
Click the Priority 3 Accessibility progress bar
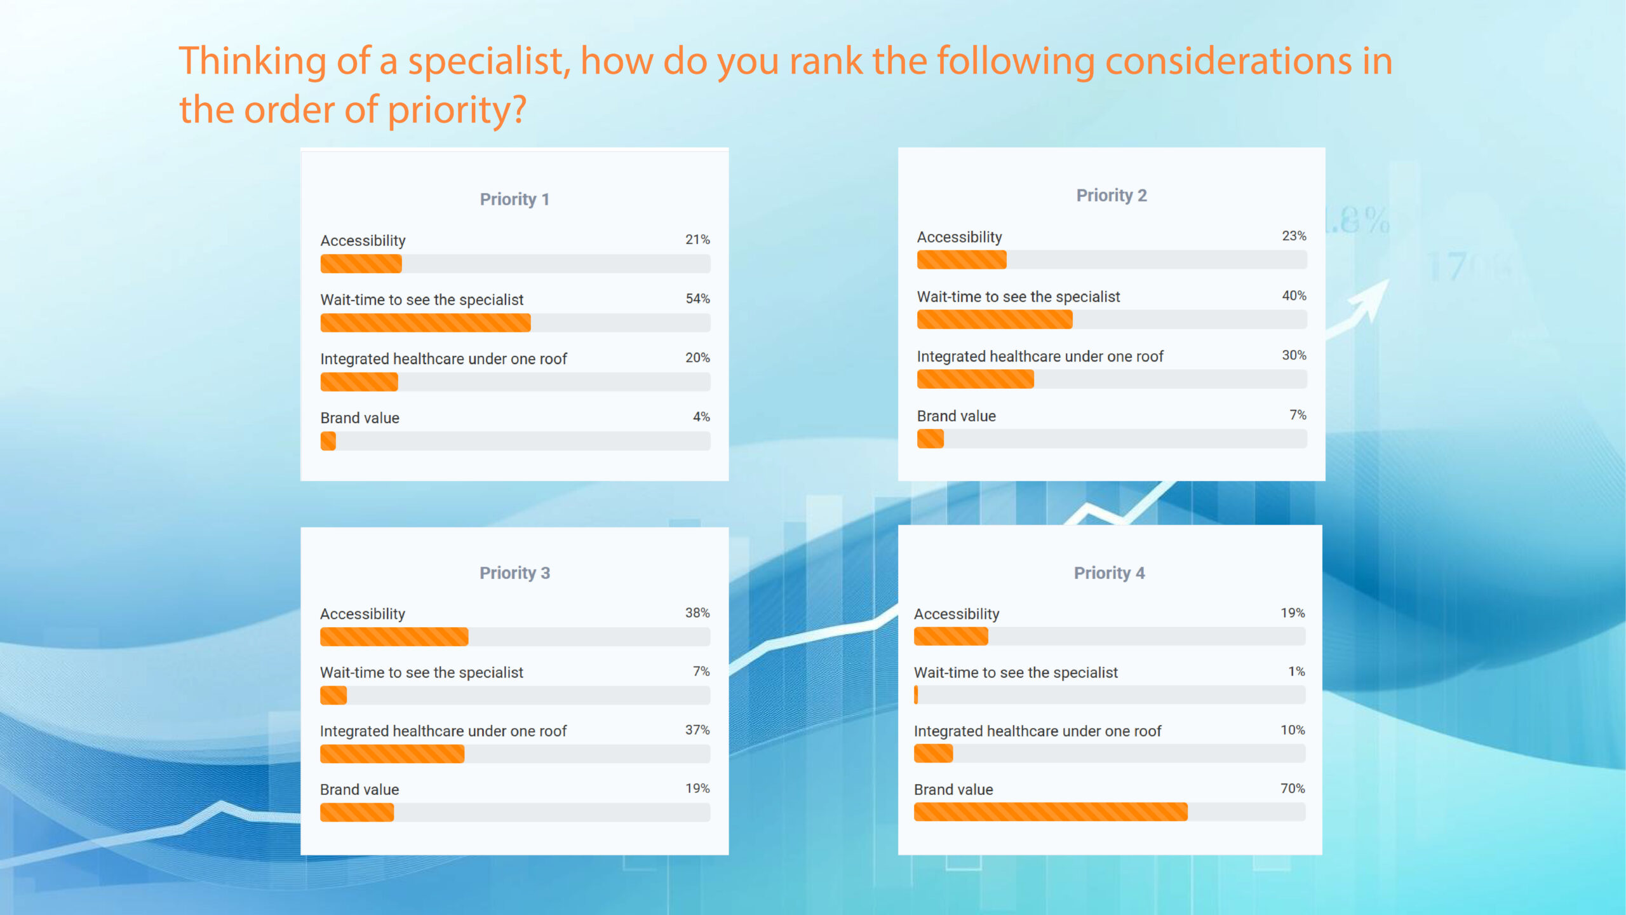pyautogui.click(x=514, y=637)
